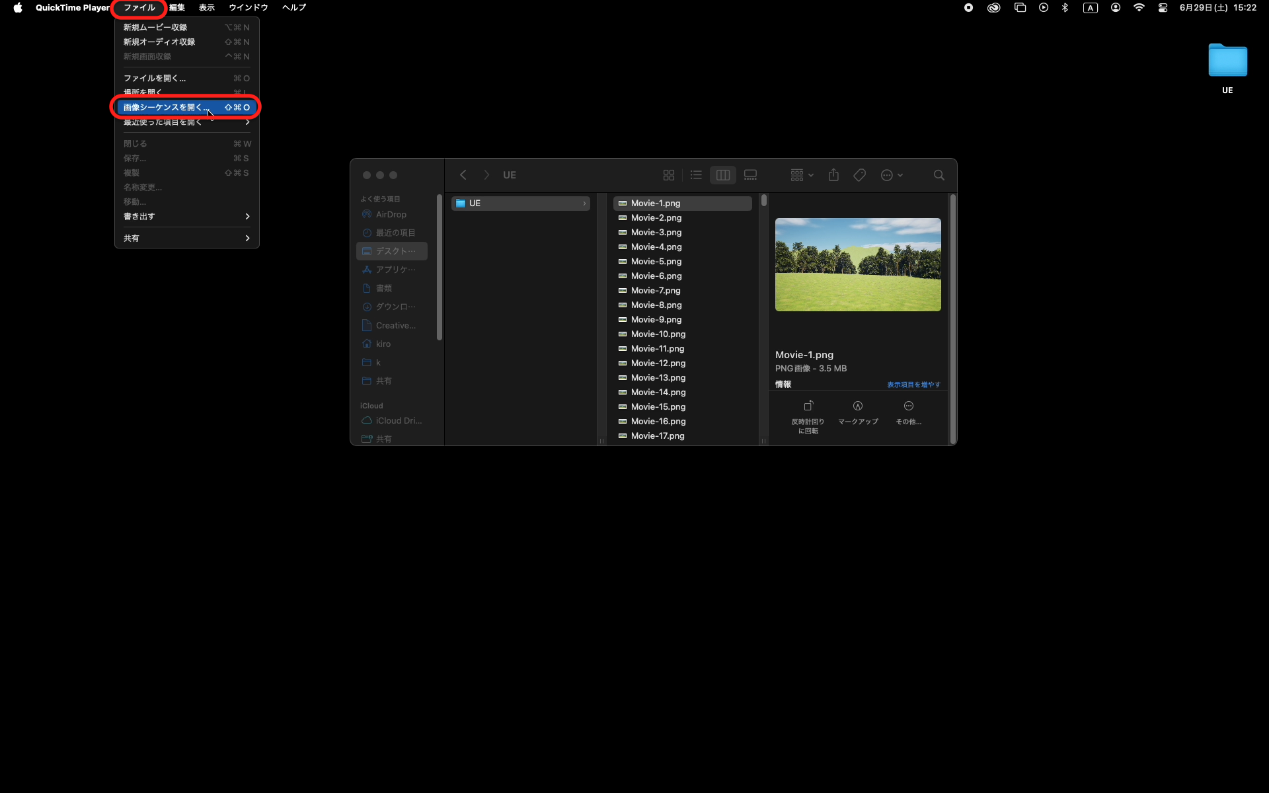Switch Finder to column view
Screen dimensions: 1269x793
(723, 175)
